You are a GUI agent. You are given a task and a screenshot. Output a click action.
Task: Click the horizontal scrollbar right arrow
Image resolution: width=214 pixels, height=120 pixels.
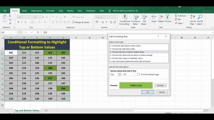pos(210,110)
